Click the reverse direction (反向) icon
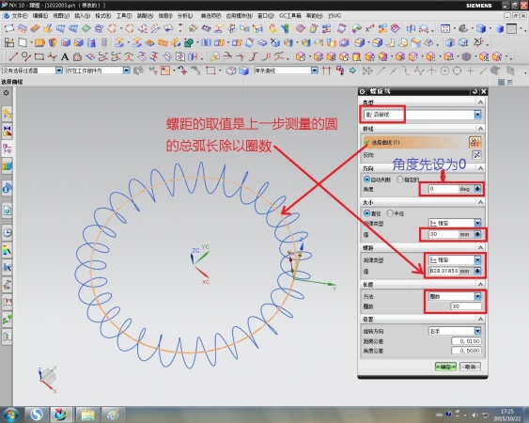The height and width of the screenshot is (423, 529). (x=476, y=155)
